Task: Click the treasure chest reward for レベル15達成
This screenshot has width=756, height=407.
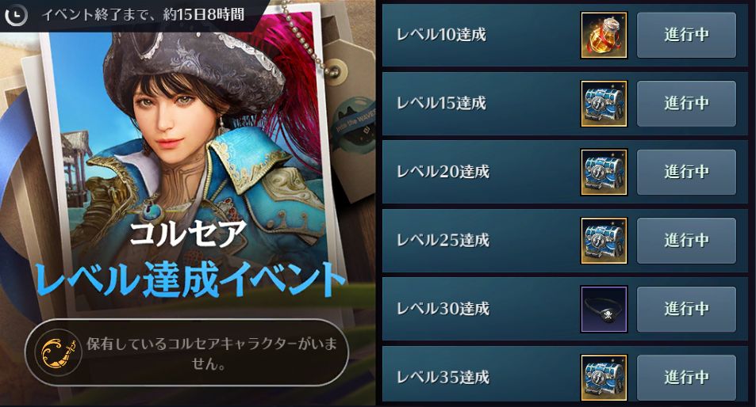Action: tap(604, 104)
